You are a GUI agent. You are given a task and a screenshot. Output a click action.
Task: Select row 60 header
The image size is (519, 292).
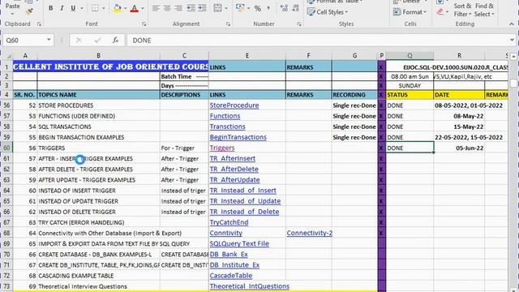6,148
